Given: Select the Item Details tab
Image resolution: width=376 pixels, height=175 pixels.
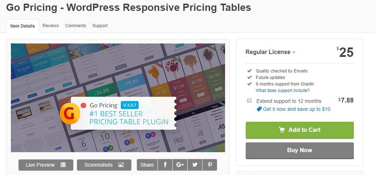Looking at the screenshot, I should (x=23, y=26).
